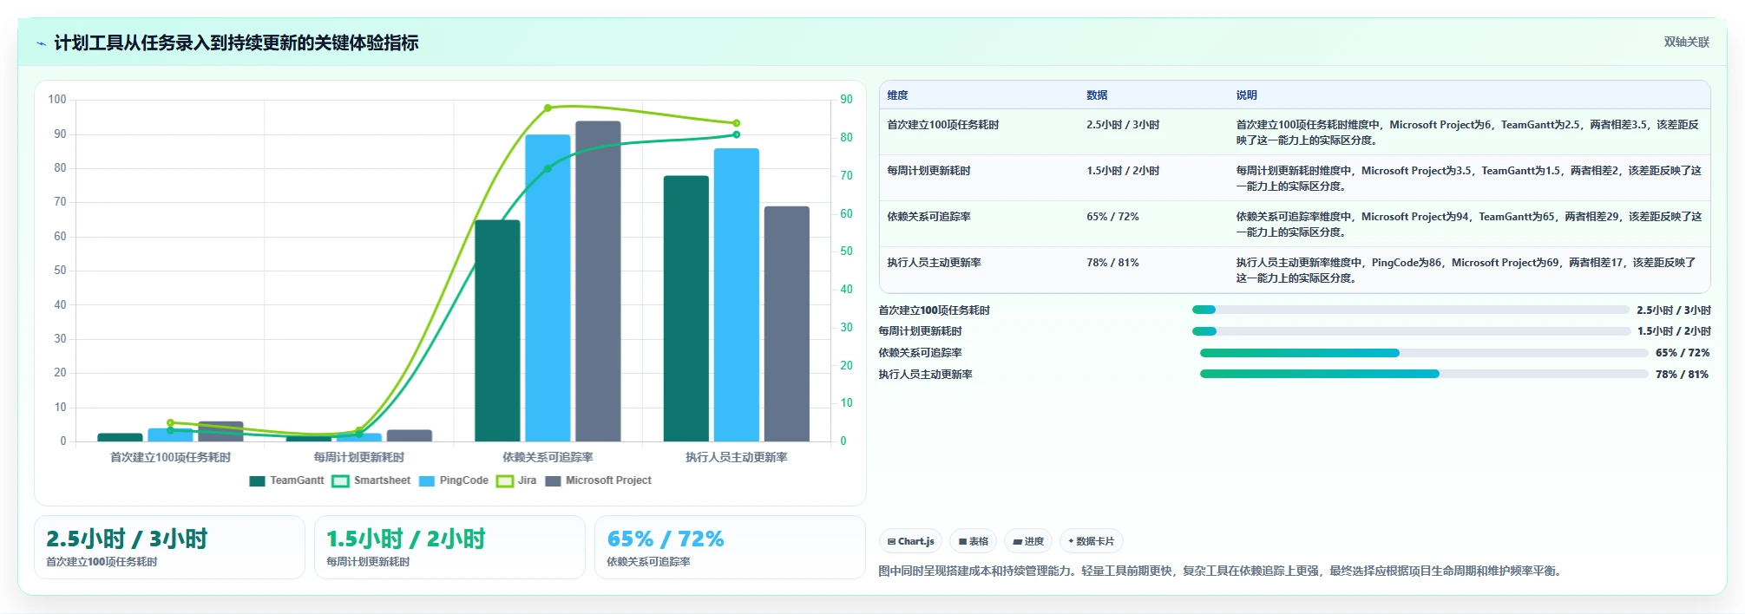Click the 每周计划更新耗时 progress bar
Image resolution: width=1745 pixels, height=614 pixels.
tap(1411, 331)
